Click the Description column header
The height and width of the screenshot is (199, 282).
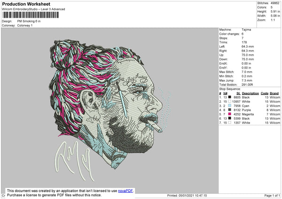click(x=251, y=93)
